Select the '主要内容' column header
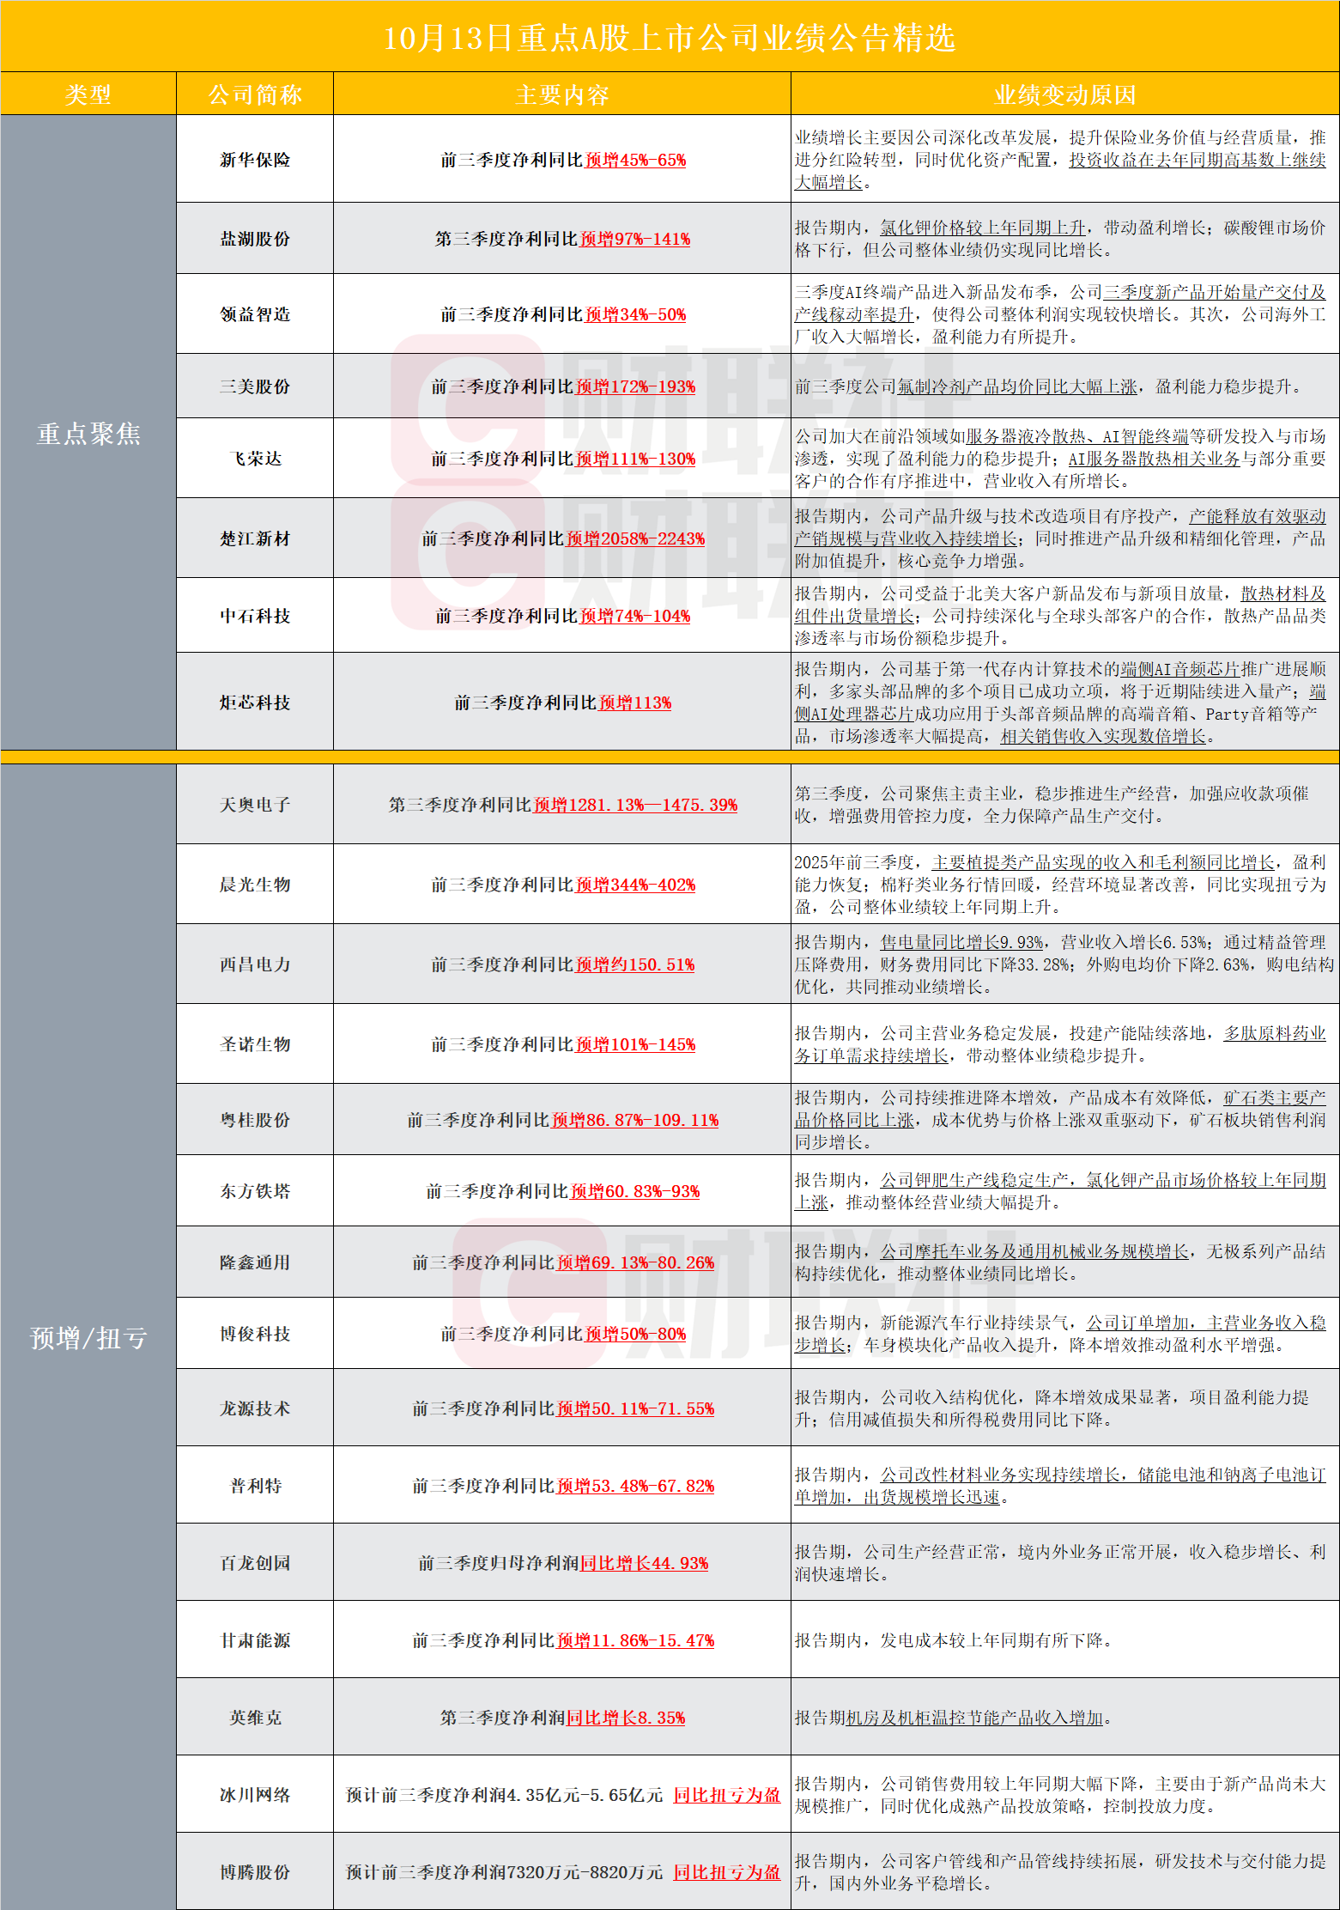1340x1910 pixels. click(x=562, y=94)
